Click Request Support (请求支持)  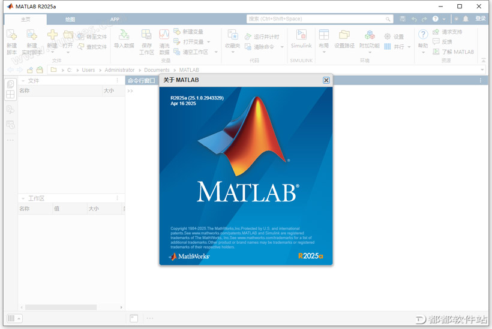coord(448,32)
